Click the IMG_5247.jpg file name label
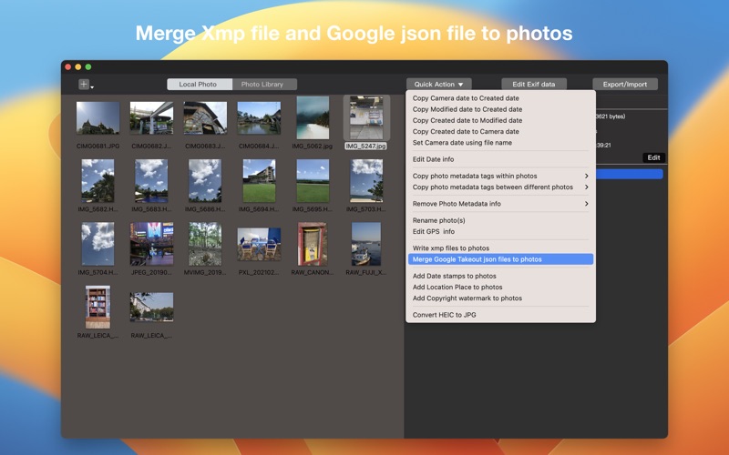 click(366, 146)
